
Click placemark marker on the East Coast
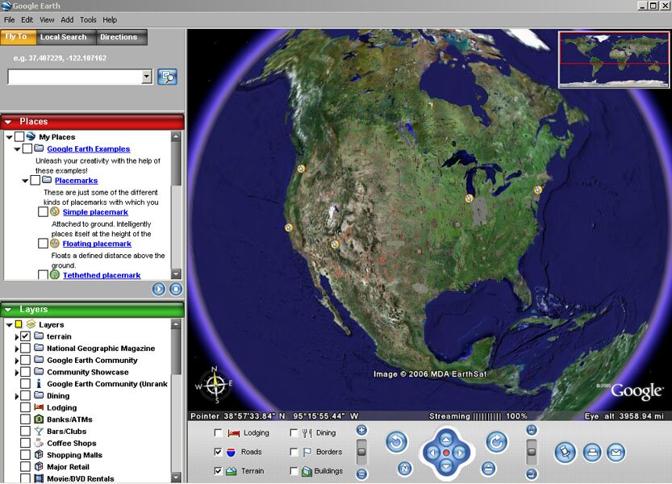(x=538, y=189)
